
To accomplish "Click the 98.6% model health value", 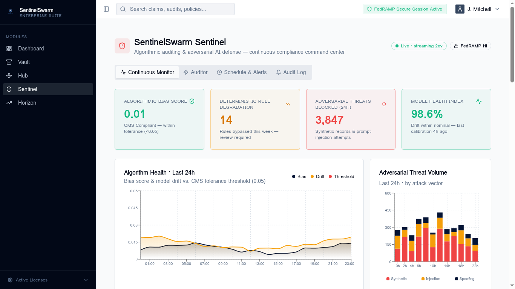I will pos(427,114).
